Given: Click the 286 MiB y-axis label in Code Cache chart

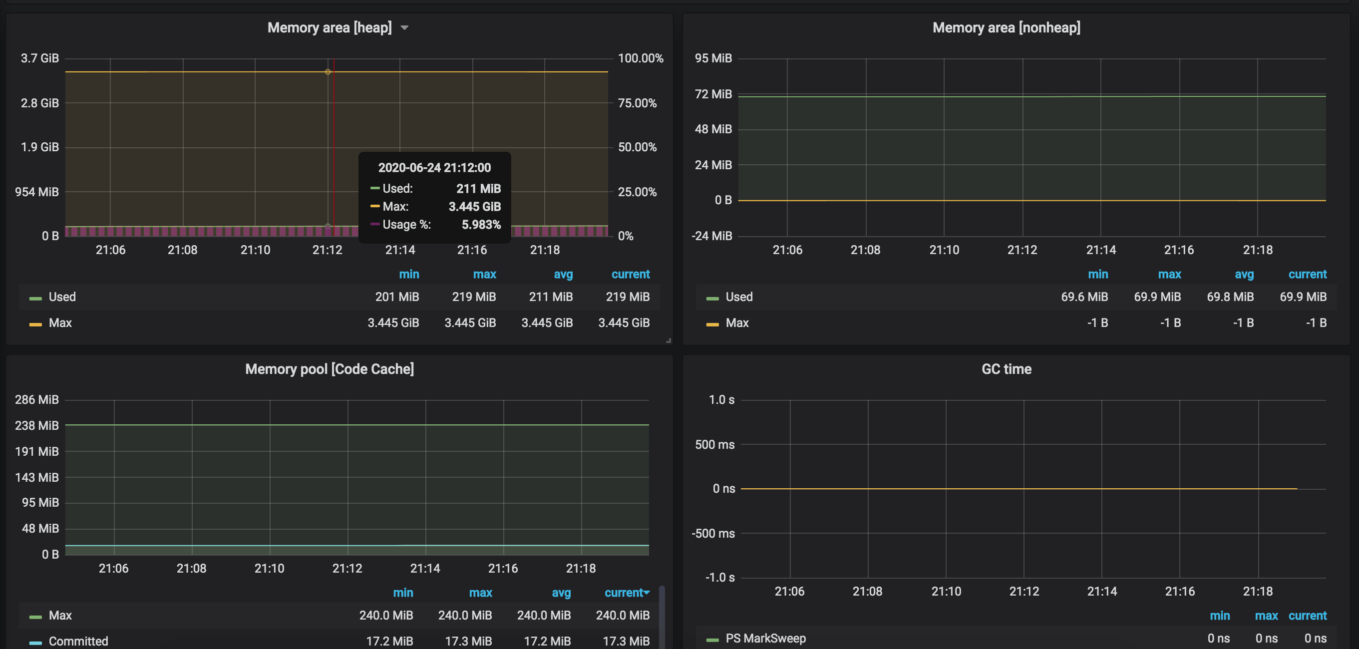Looking at the screenshot, I should click(x=37, y=399).
